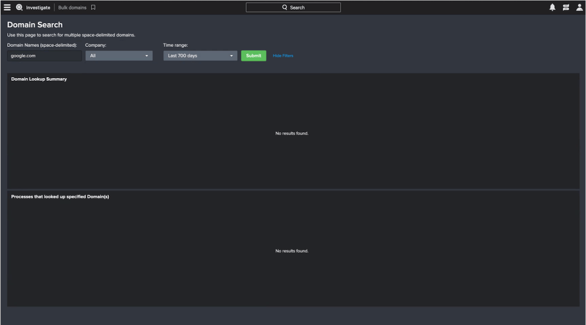This screenshot has height=325, width=586.
Task: Change time range from Last 700 days
Action: point(231,55)
